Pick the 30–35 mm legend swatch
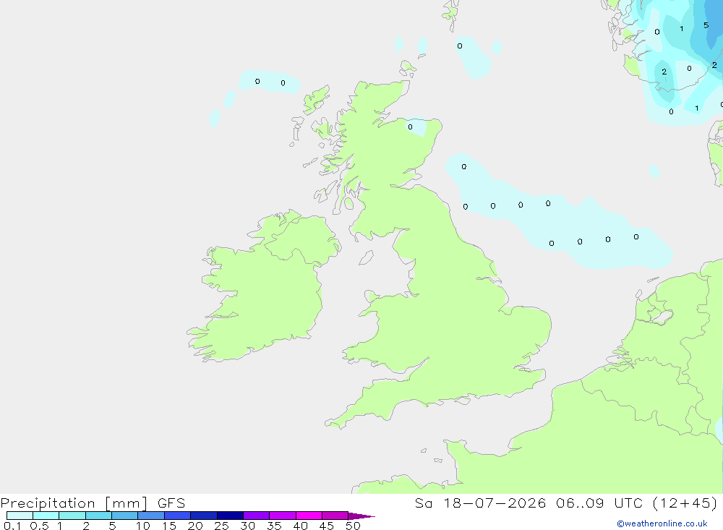Screen dimensions: 723x530 coord(257,516)
